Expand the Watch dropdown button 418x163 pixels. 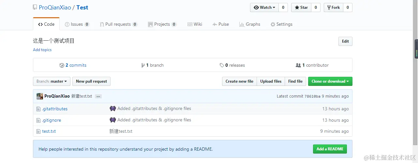[264, 7]
